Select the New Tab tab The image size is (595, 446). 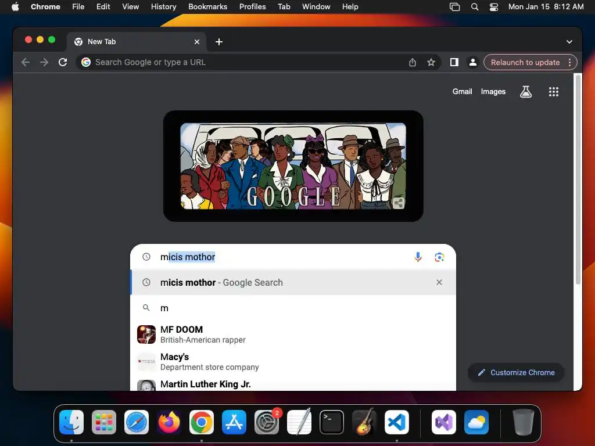136,42
